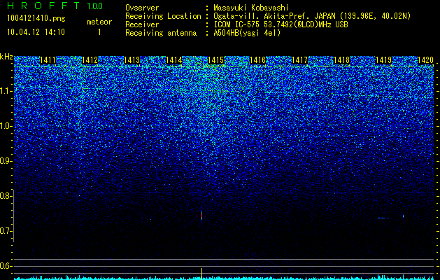Screen dimensions: 440x280
Task: Click the 1419 time marker
Action: pos(383,60)
